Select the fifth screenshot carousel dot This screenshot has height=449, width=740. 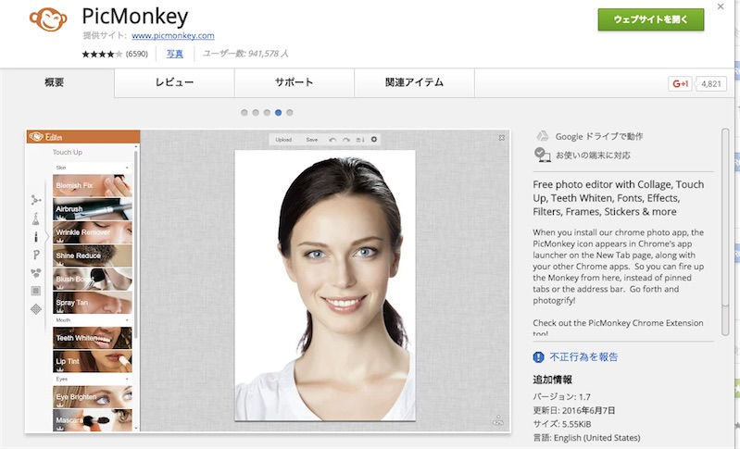(x=289, y=112)
